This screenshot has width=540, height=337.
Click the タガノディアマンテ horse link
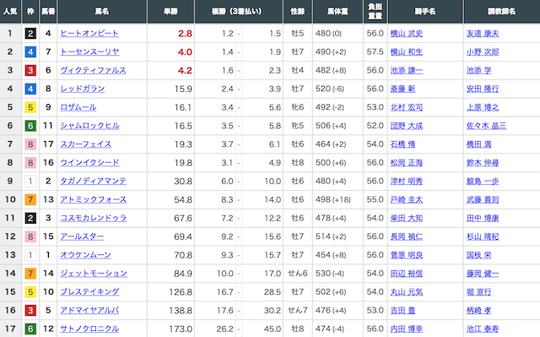(94, 181)
